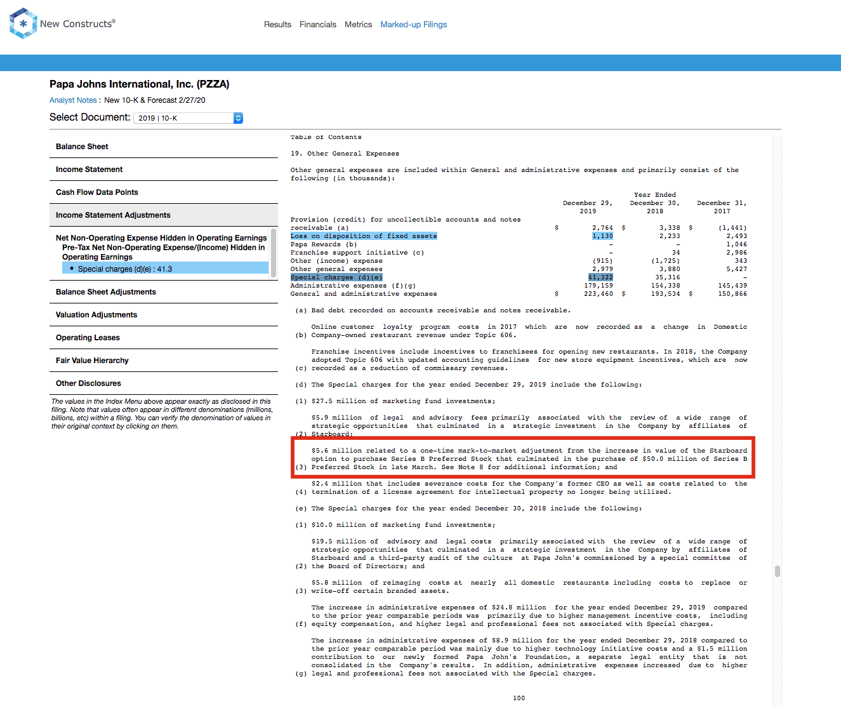
Task: Click the highlighted value 41,322
Action: click(600, 277)
